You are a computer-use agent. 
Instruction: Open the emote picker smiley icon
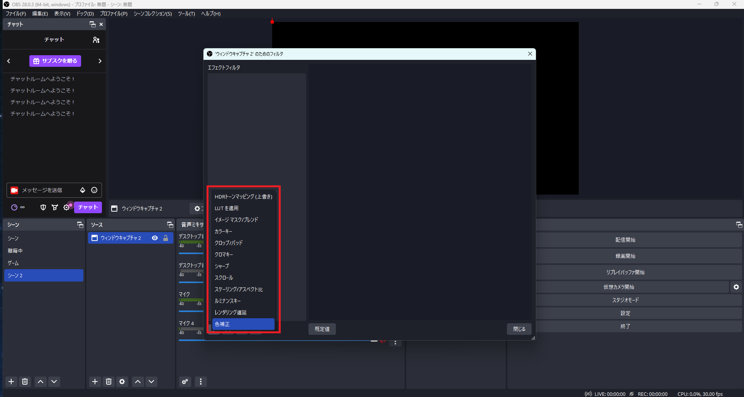coord(94,190)
